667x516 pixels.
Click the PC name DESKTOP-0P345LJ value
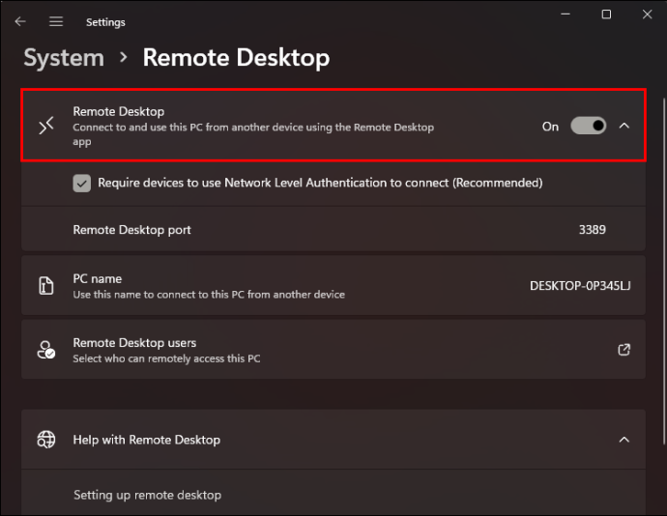580,286
